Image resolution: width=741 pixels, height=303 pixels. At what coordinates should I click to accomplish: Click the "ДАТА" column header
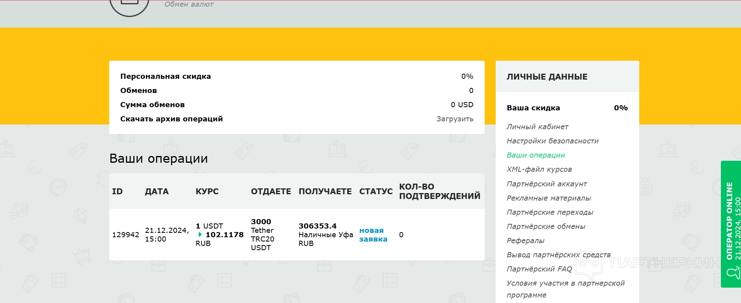pyautogui.click(x=157, y=191)
